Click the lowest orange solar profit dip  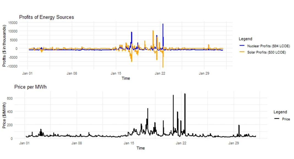click(x=163, y=66)
